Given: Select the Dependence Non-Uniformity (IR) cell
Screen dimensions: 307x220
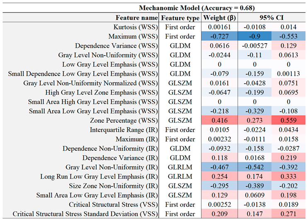Looking at the screenshot, I should click(x=110, y=148).
